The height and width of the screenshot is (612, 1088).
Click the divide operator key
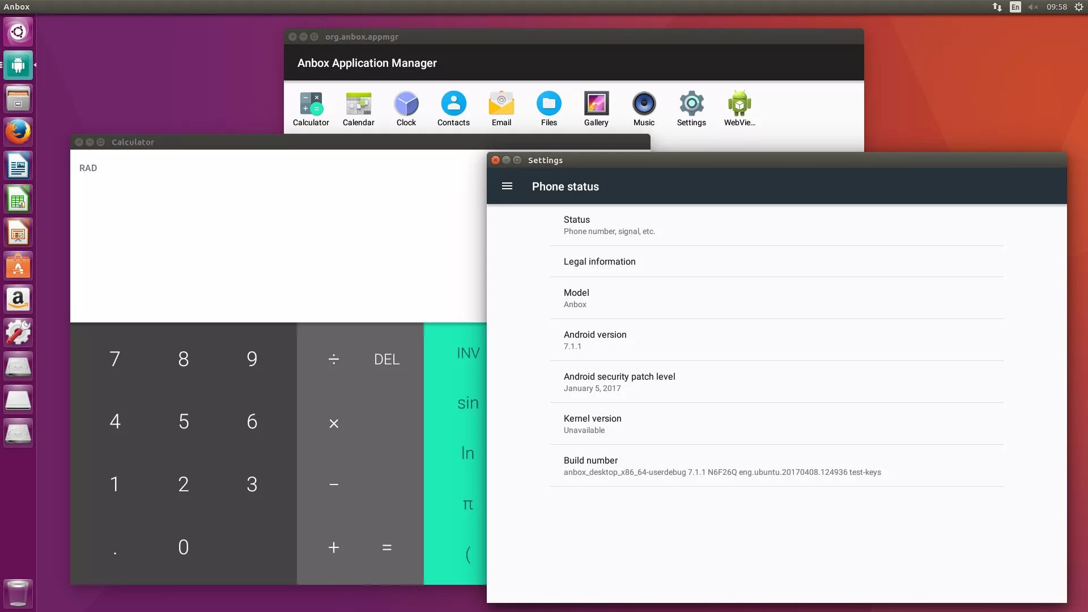(334, 359)
